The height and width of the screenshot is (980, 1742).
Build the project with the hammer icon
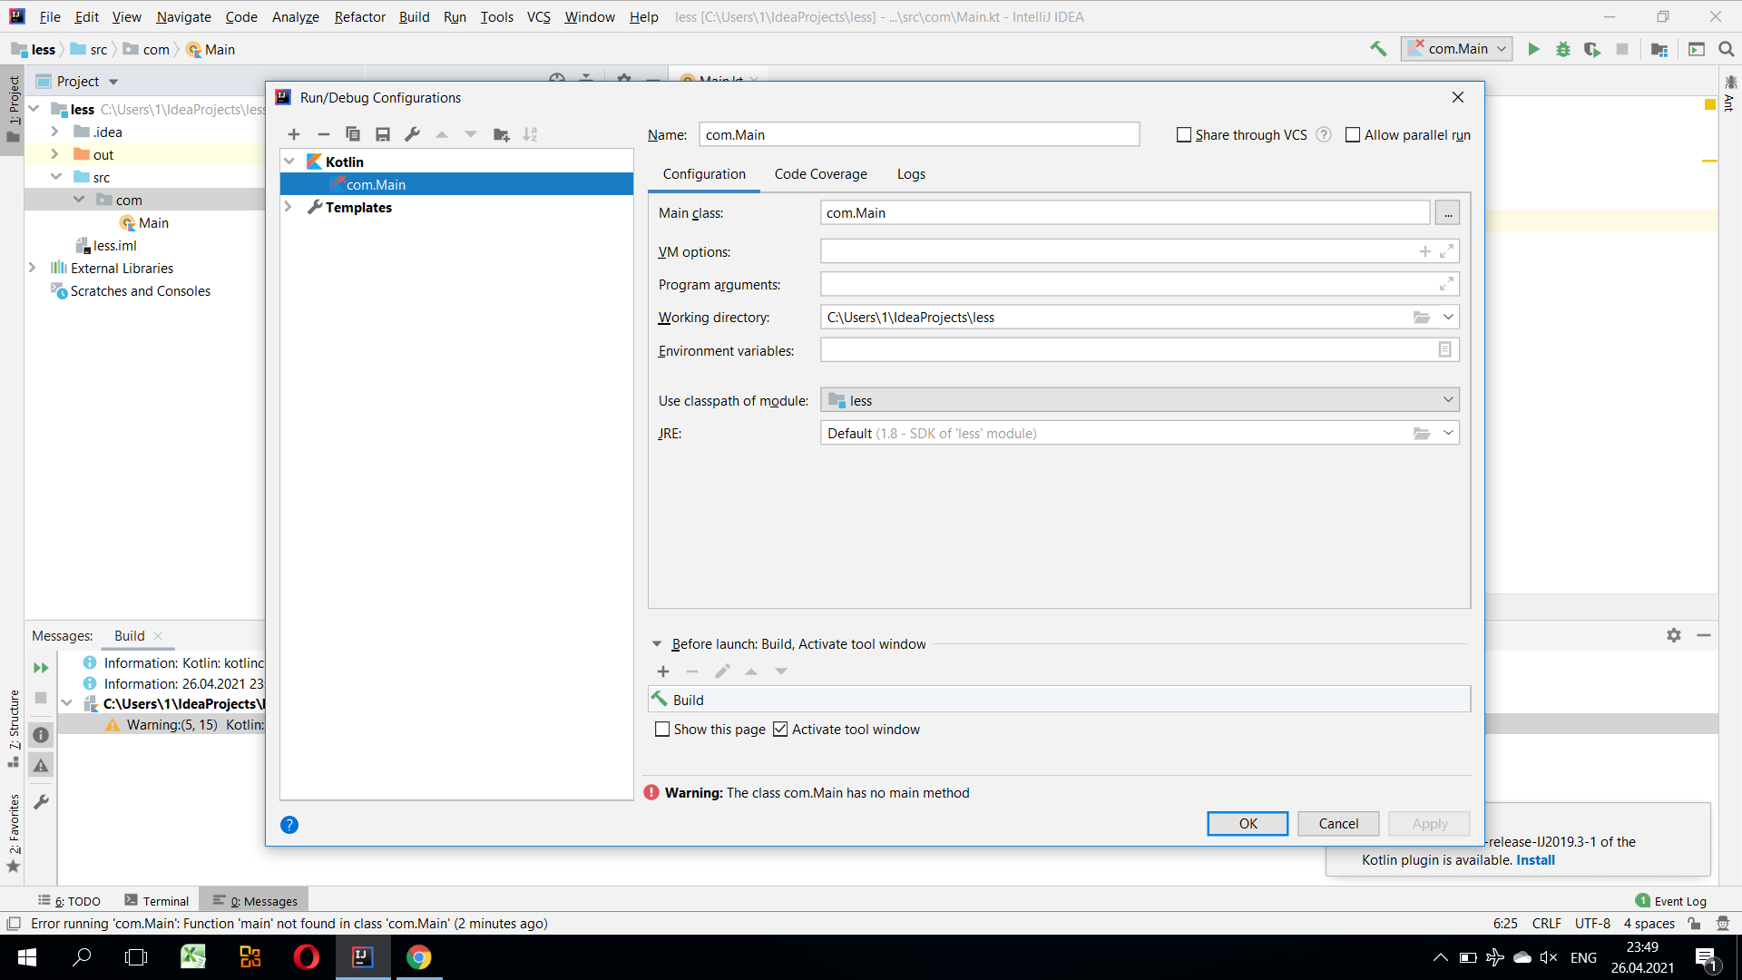(1378, 49)
